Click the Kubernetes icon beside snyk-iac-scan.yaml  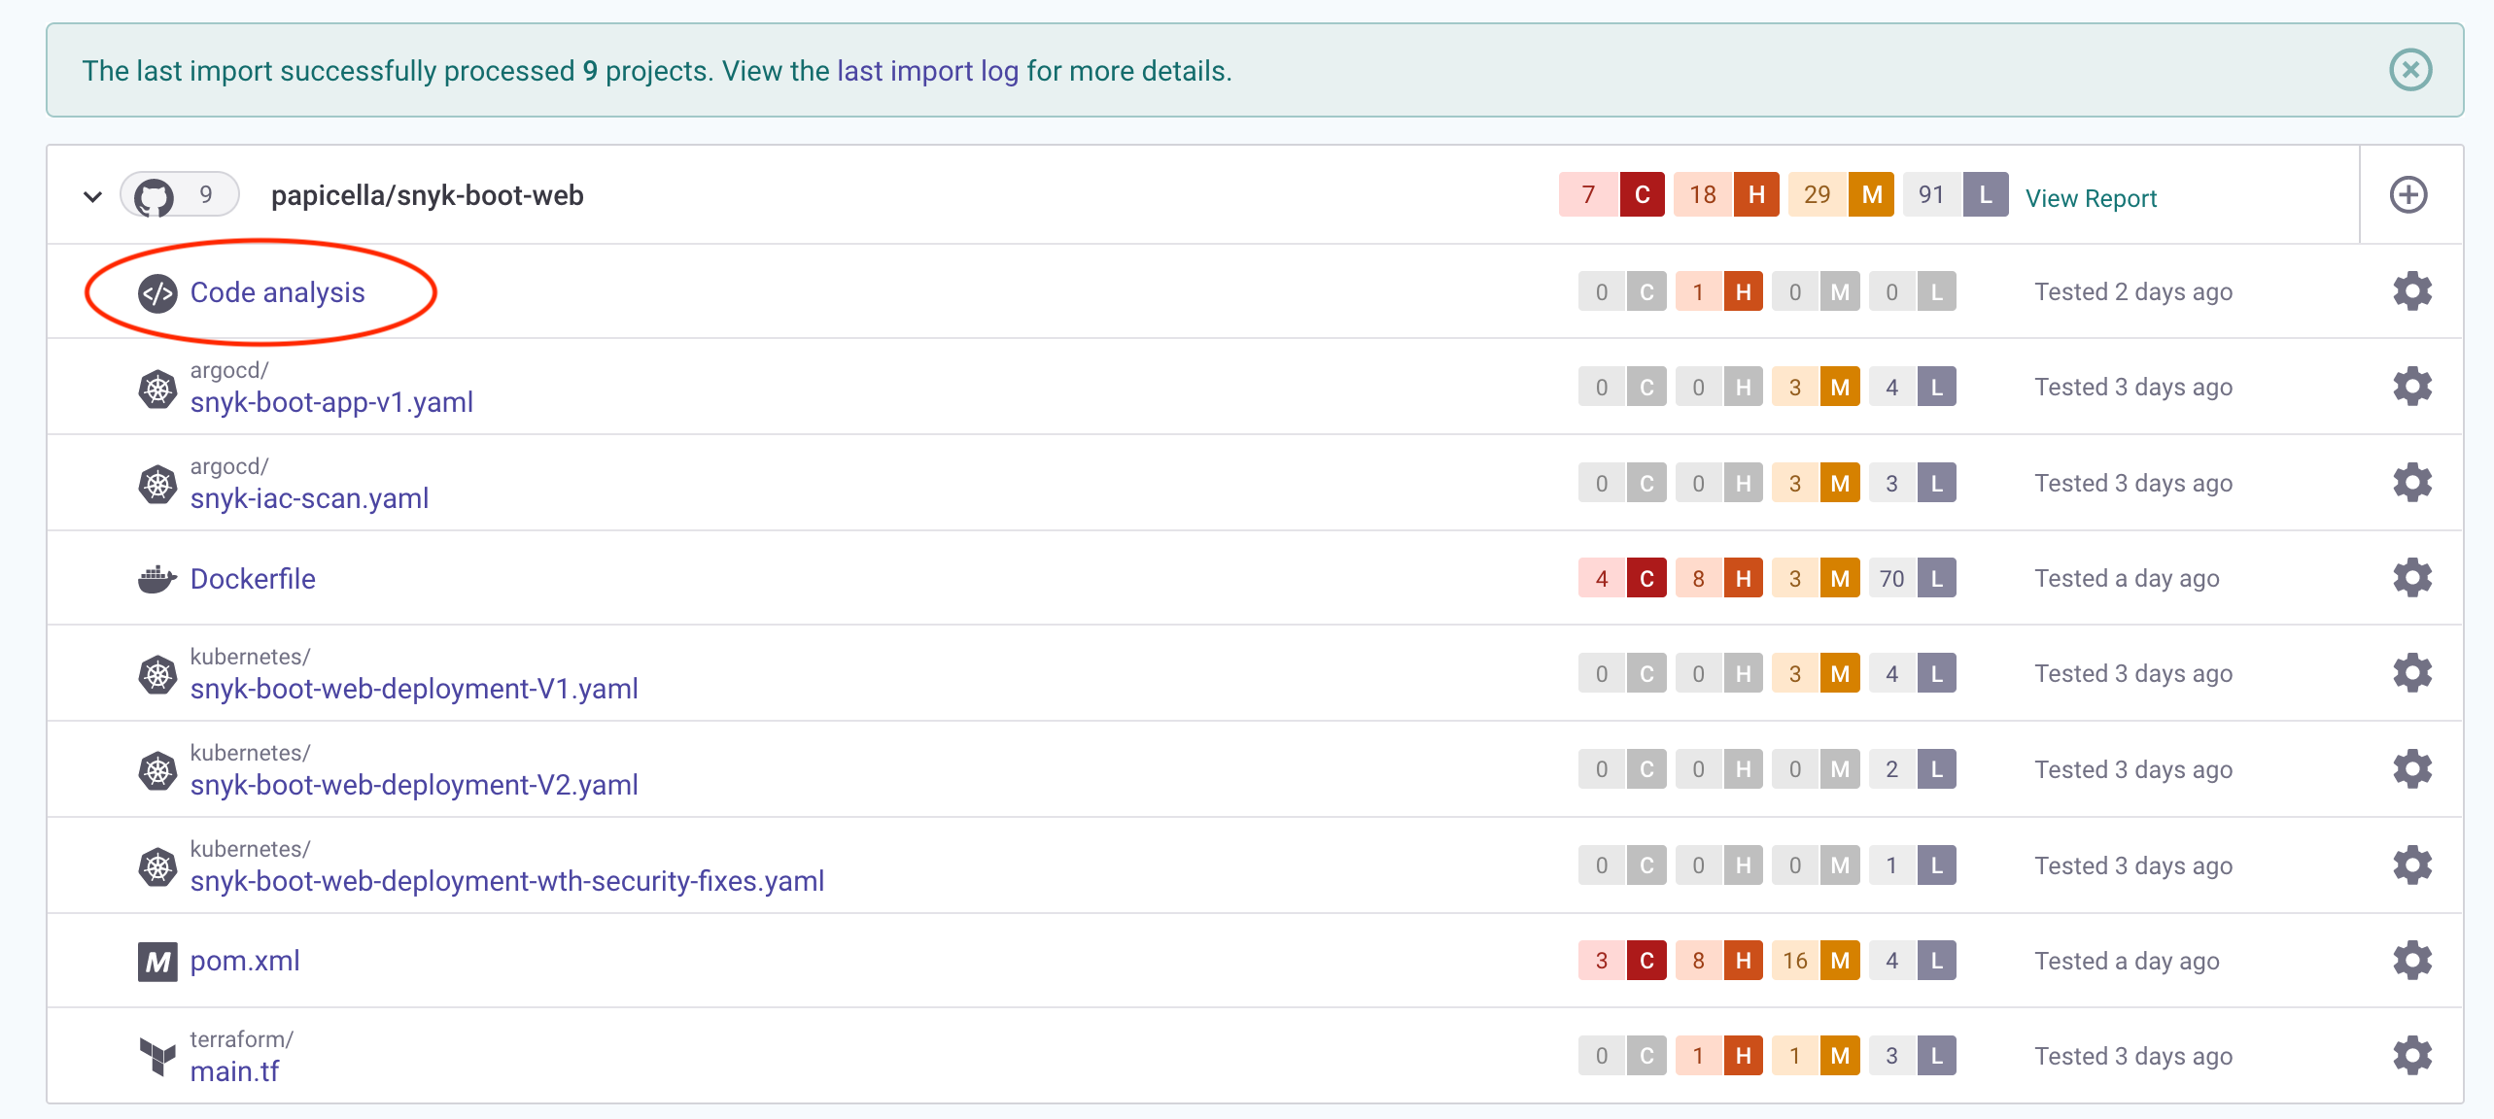(x=157, y=484)
